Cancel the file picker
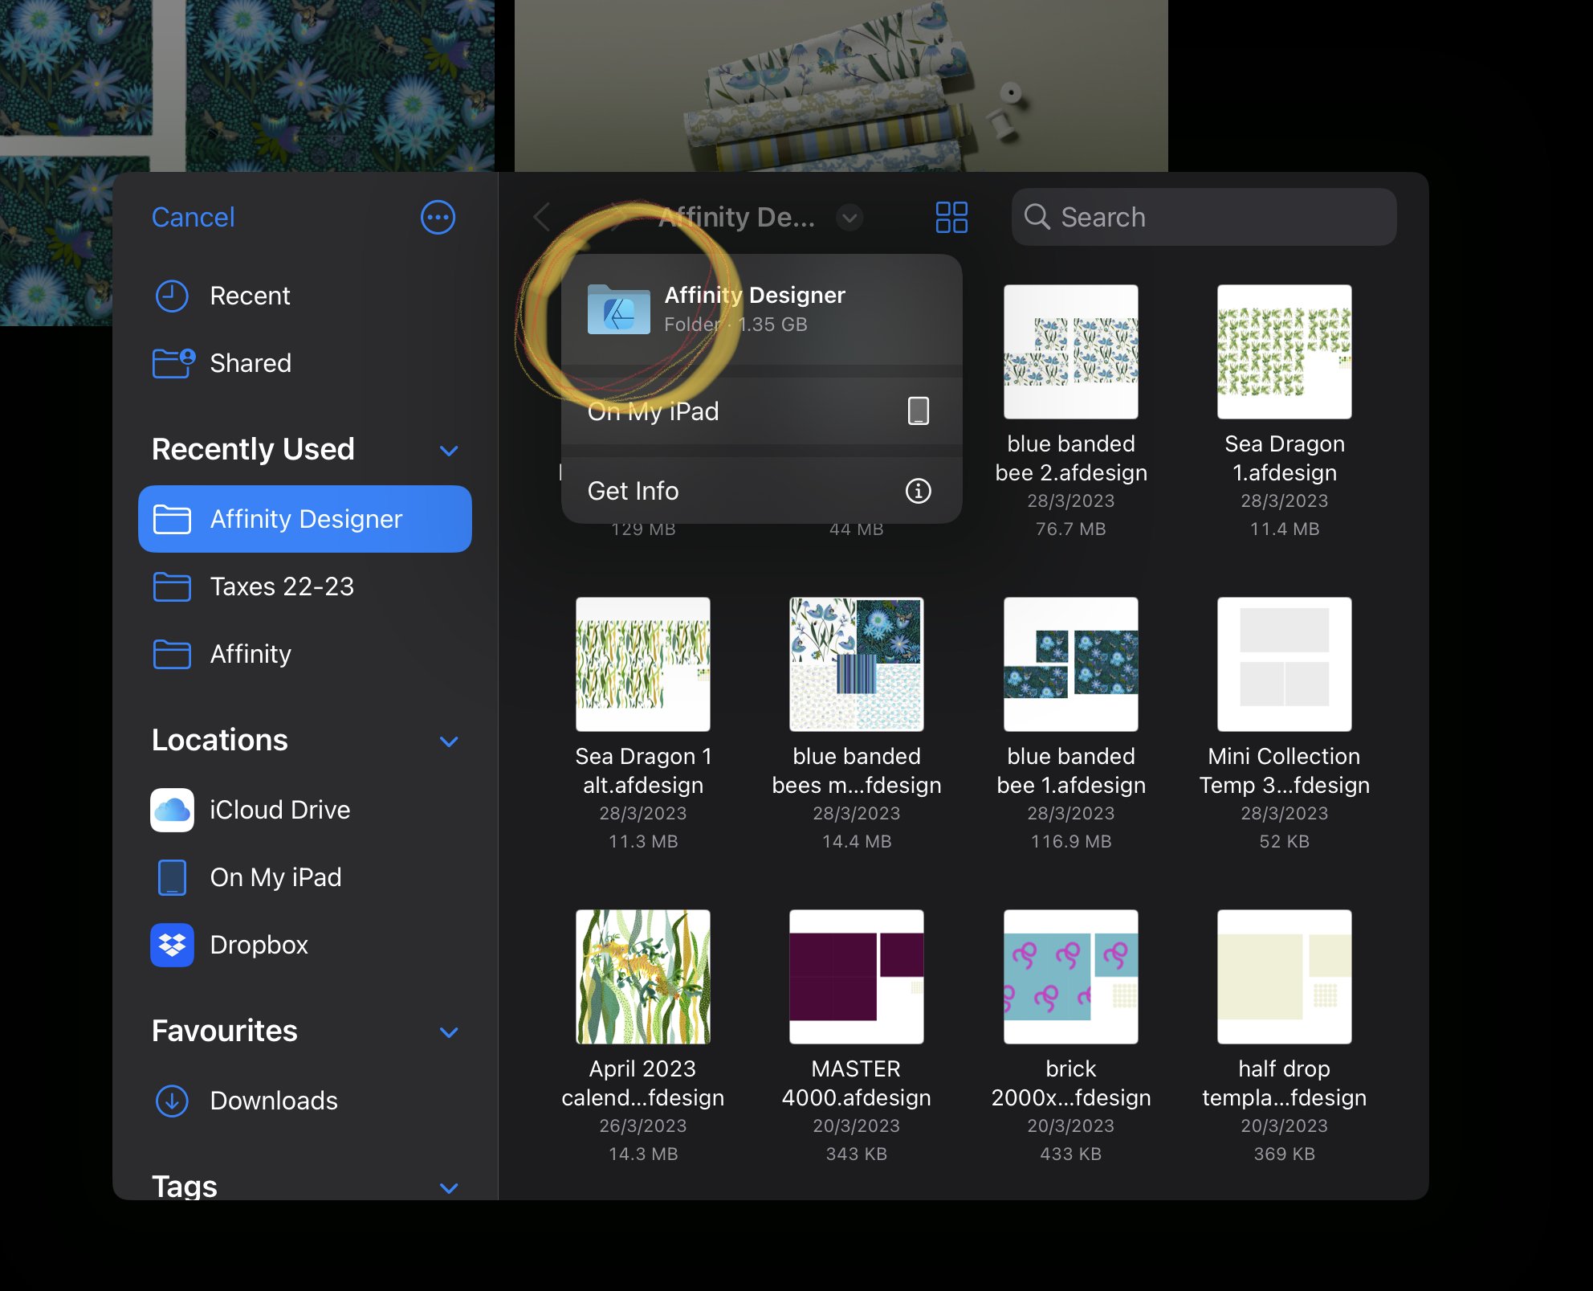 tap(193, 217)
